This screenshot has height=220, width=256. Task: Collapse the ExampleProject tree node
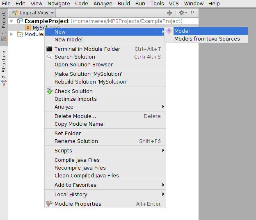click(11, 21)
